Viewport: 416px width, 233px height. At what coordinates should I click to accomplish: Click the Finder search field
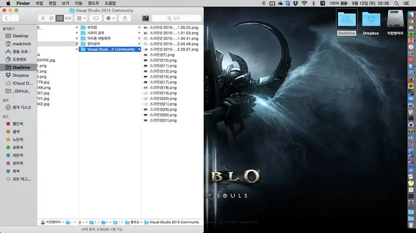click(x=176, y=18)
